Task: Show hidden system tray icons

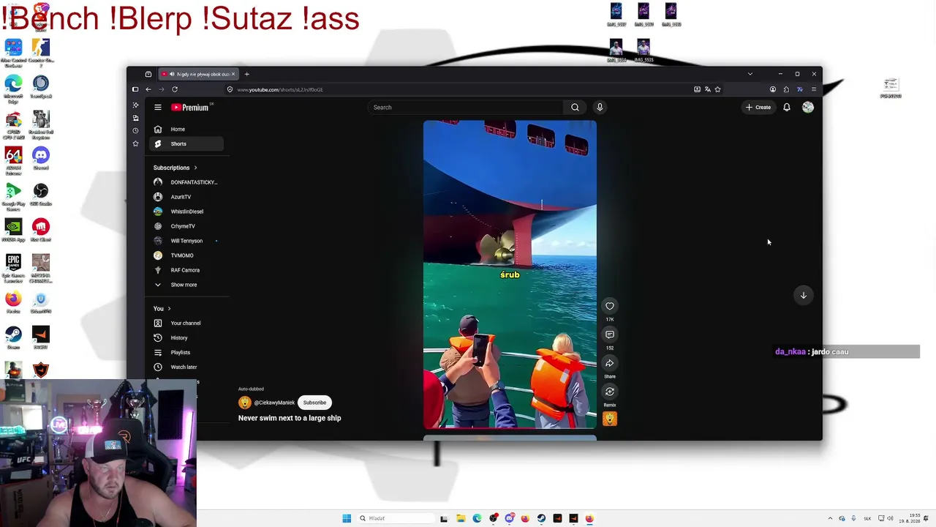Action: point(830,518)
